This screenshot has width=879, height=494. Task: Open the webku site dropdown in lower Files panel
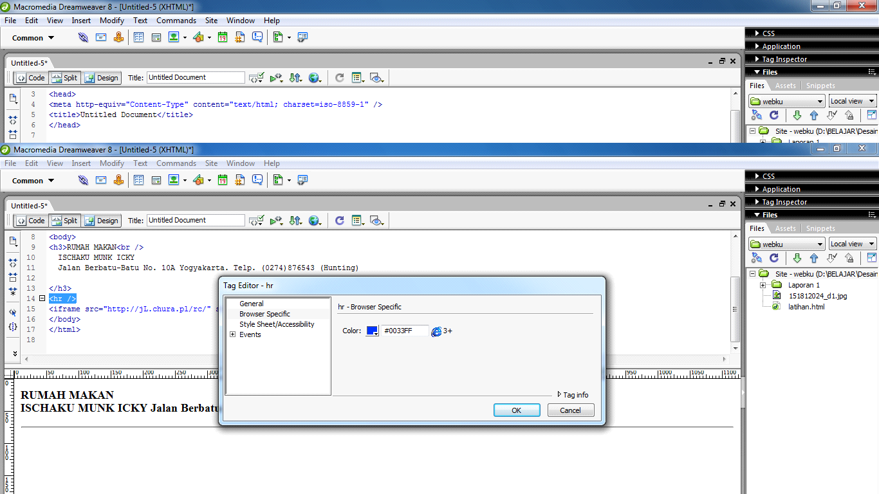click(786, 244)
